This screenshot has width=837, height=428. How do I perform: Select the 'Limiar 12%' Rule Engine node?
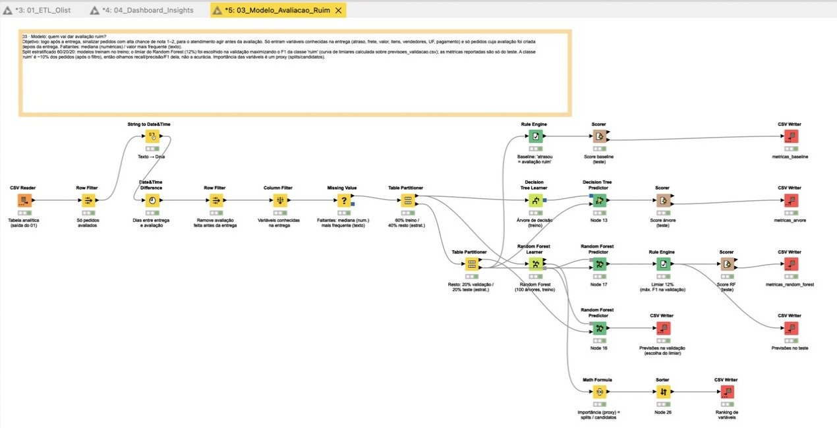[662, 264]
